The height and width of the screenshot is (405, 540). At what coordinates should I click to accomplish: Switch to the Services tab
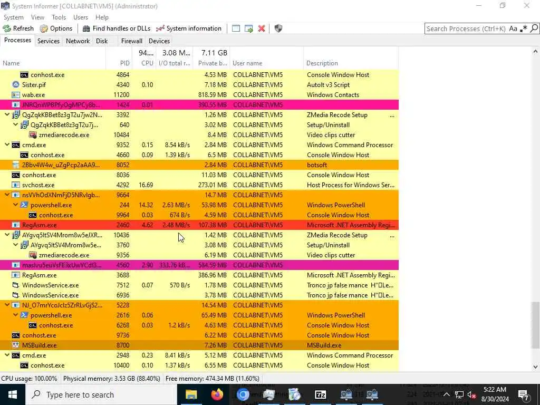[48, 41]
